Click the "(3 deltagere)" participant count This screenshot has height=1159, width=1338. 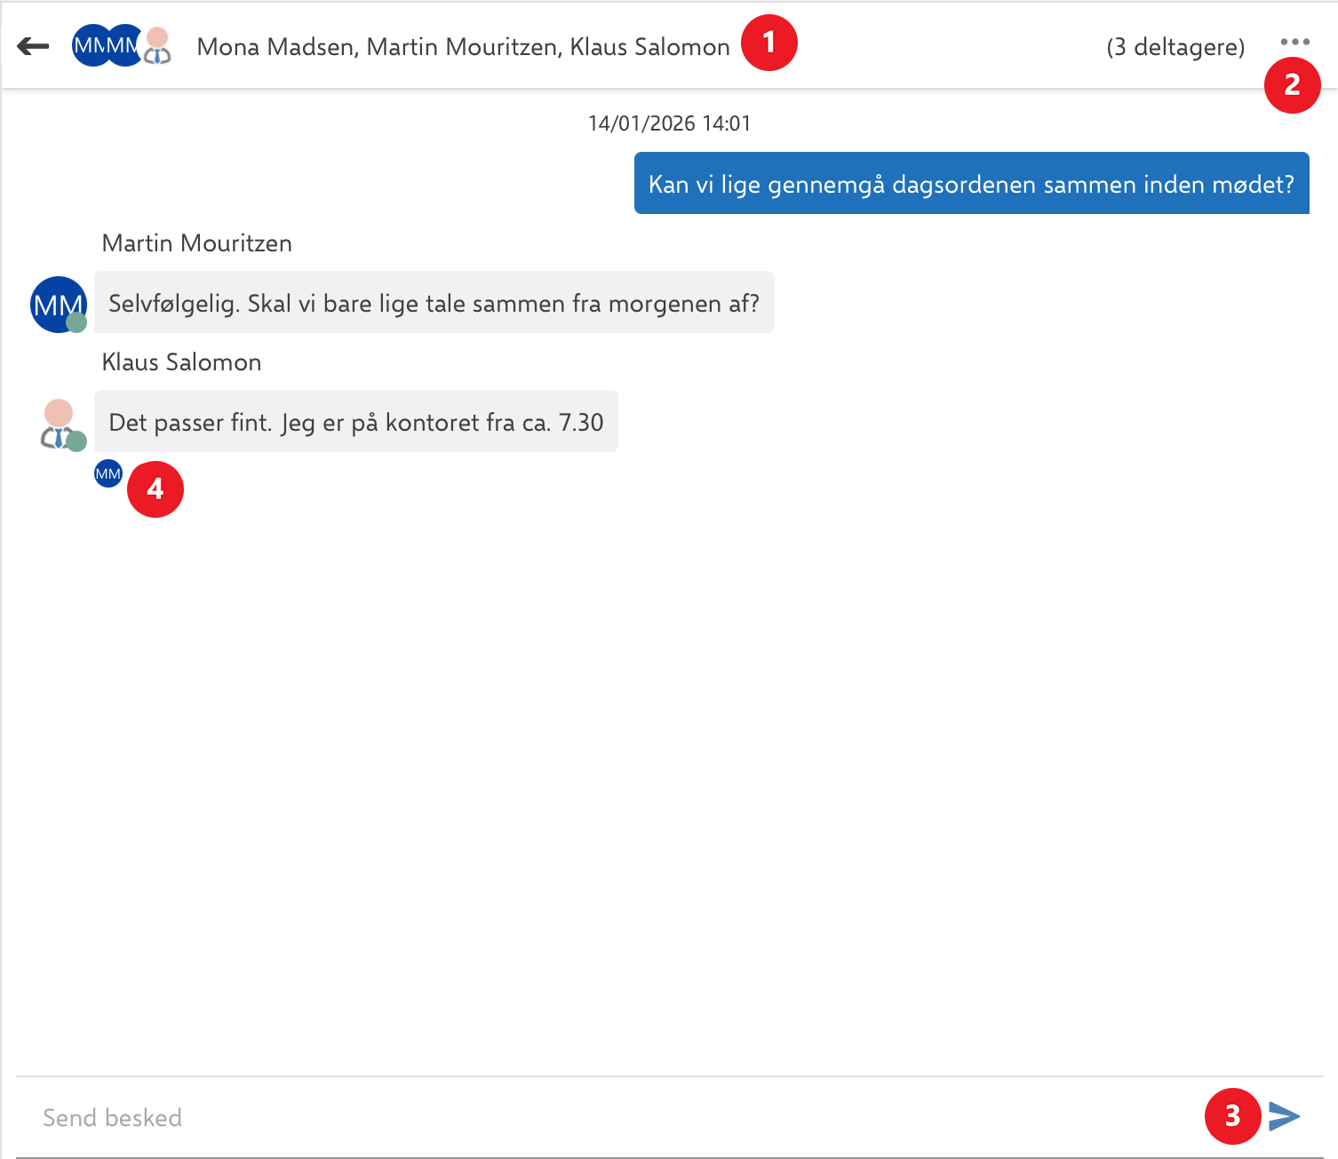click(1175, 47)
